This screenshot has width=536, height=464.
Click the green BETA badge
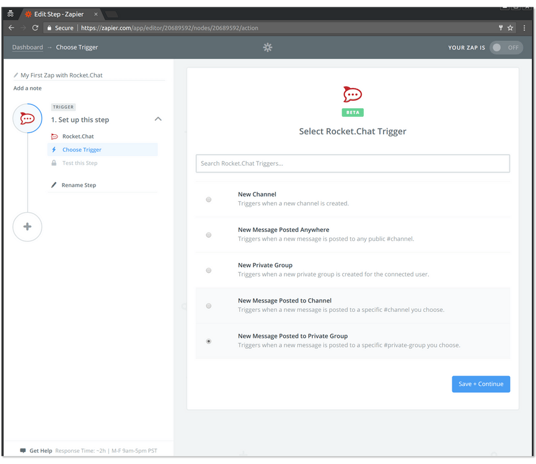click(x=353, y=113)
